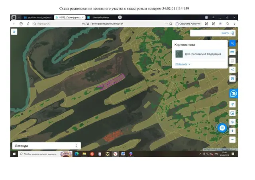Select the ДЗЗ. Российская Федерация basemap thumbnail
The width and height of the screenshot is (255, 180).
click(179, 54)
